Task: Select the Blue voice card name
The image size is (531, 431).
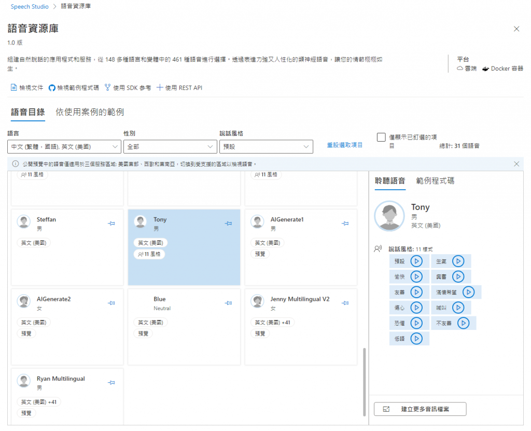Action: 160,299
